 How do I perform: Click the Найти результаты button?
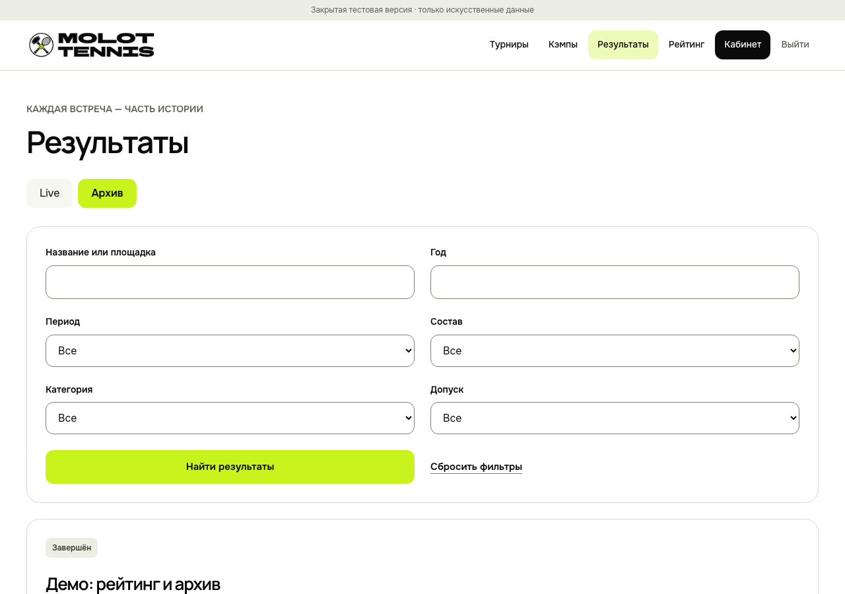pyautogui.click(x=230, y=467)
